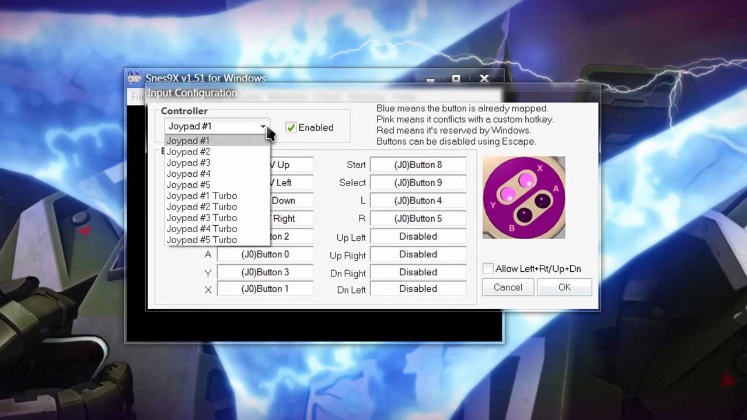The width and height of the screenshot is (747, 420).
Task: Maximize the Snes9X window
Action: 456,79
